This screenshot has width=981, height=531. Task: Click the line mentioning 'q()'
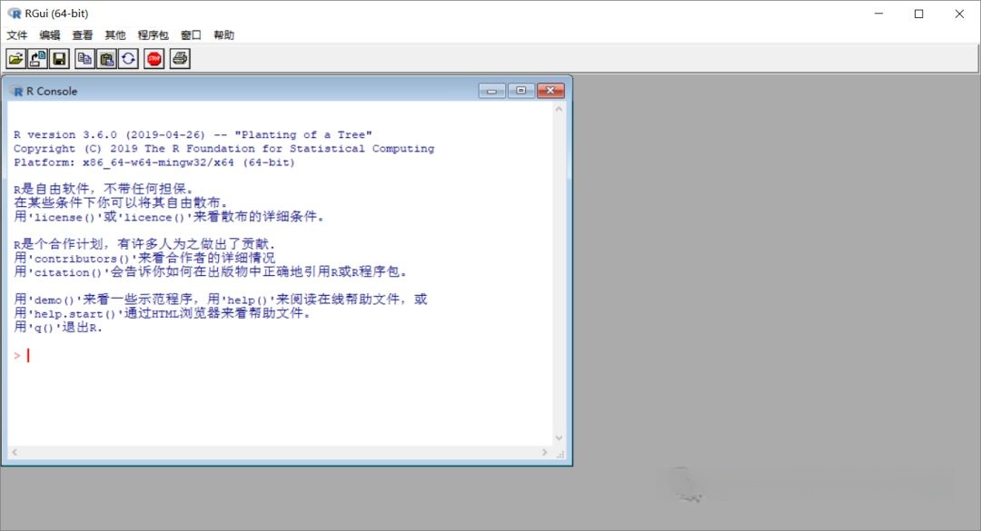click(57, 327)
